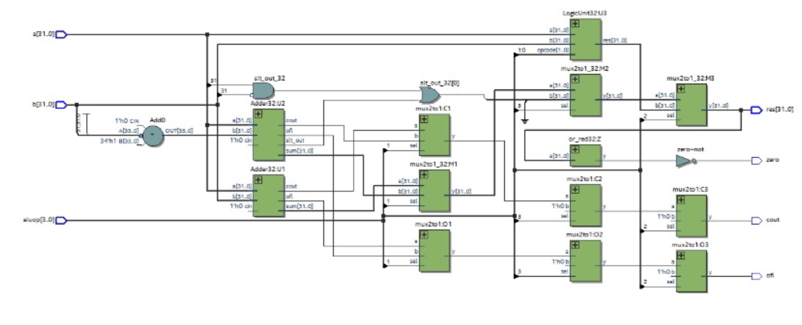Select the mux2to1:C2 instance label

584,179
